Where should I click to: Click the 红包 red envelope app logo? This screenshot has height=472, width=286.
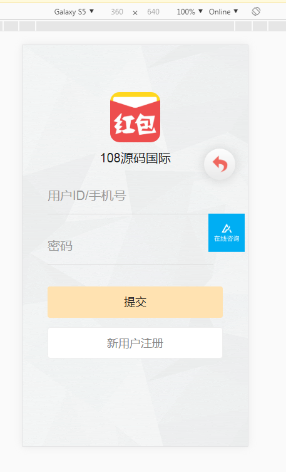pos(135,117)
